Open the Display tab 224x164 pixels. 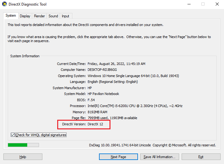[x=25, y=16]
